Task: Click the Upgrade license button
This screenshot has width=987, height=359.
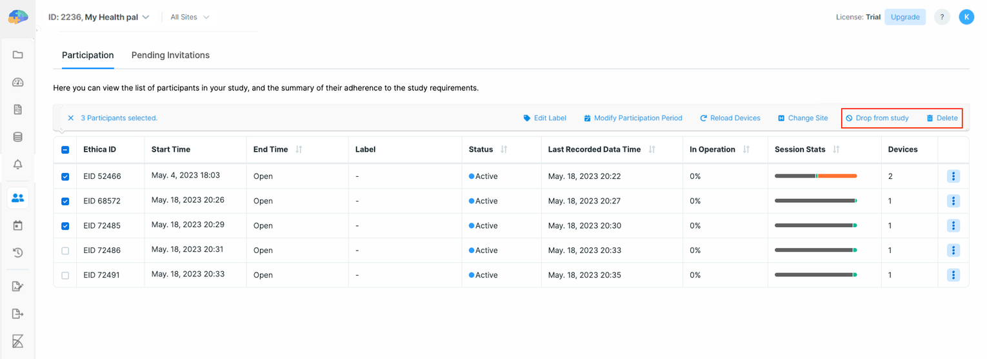Action: pyautogui.click(x=904, y=17)
